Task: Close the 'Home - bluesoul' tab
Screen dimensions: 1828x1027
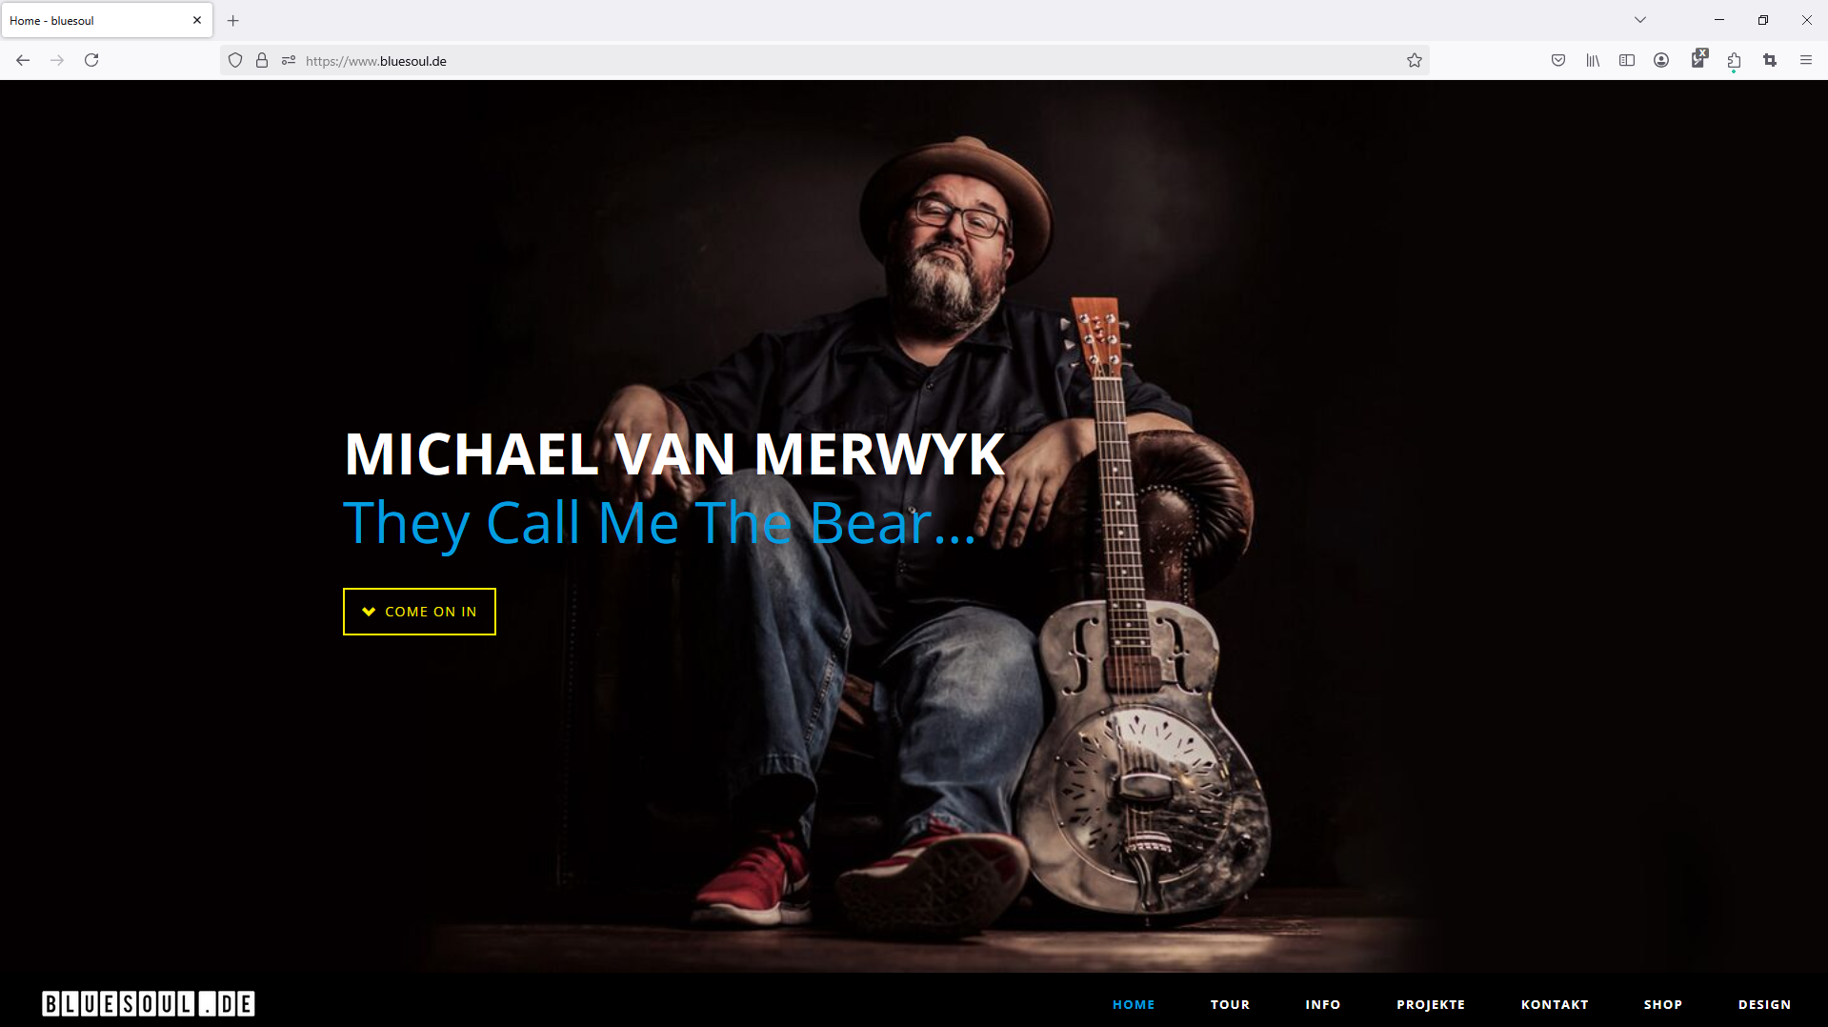Action: tap(197, 20)
